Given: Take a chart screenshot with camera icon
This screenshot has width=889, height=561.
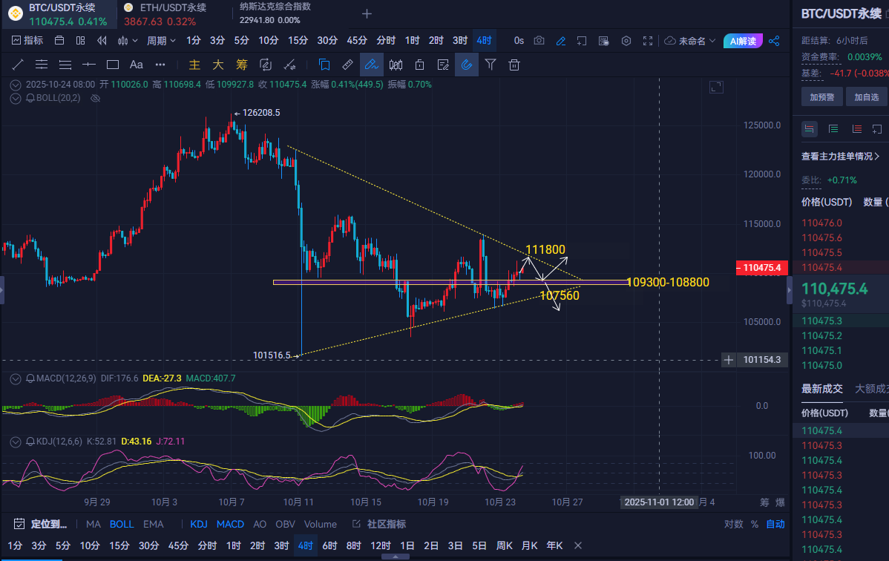Looking at the screenshot, I should tap(539, 41).
